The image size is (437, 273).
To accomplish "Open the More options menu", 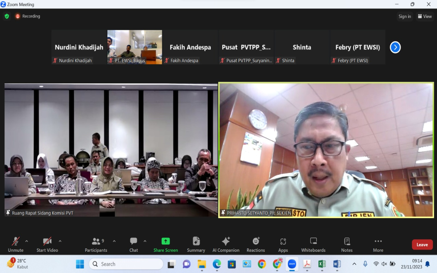I will click(x=378, y=244).
